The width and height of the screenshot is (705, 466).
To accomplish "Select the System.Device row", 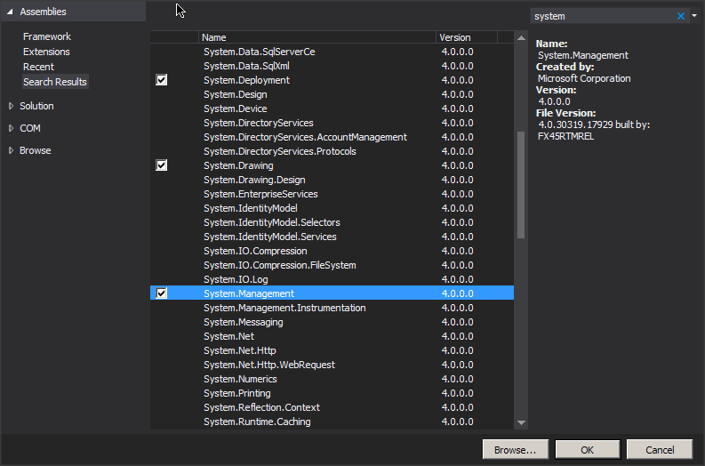I will (x=332, y=108).
